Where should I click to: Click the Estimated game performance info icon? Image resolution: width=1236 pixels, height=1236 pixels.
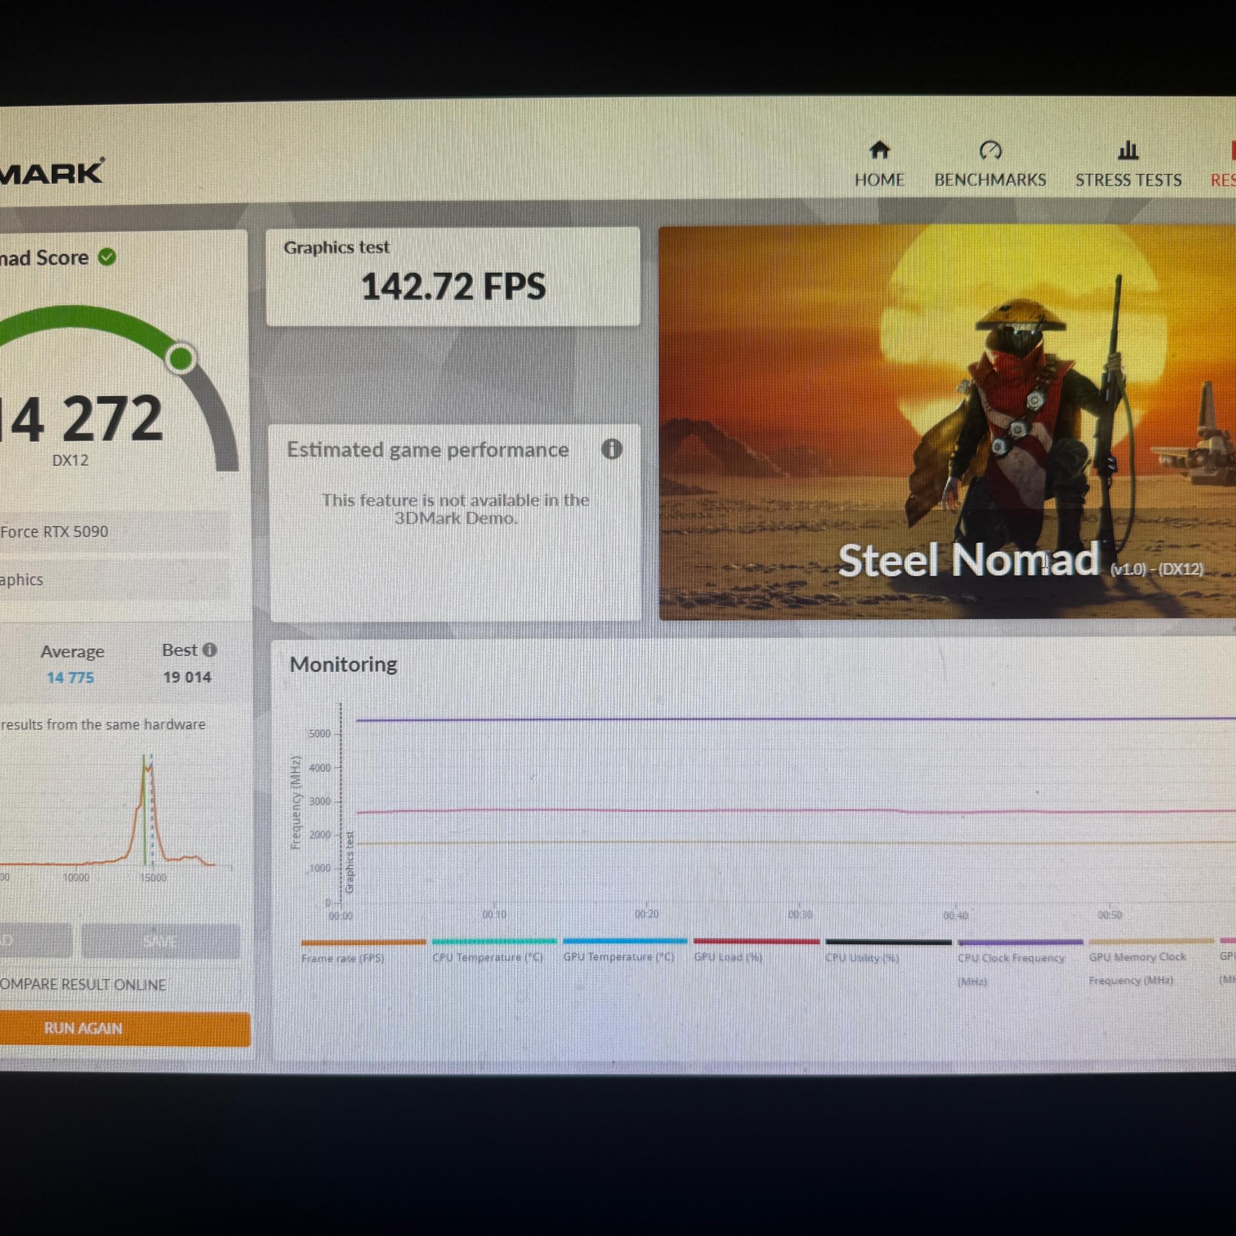click(x=611, y=449)
